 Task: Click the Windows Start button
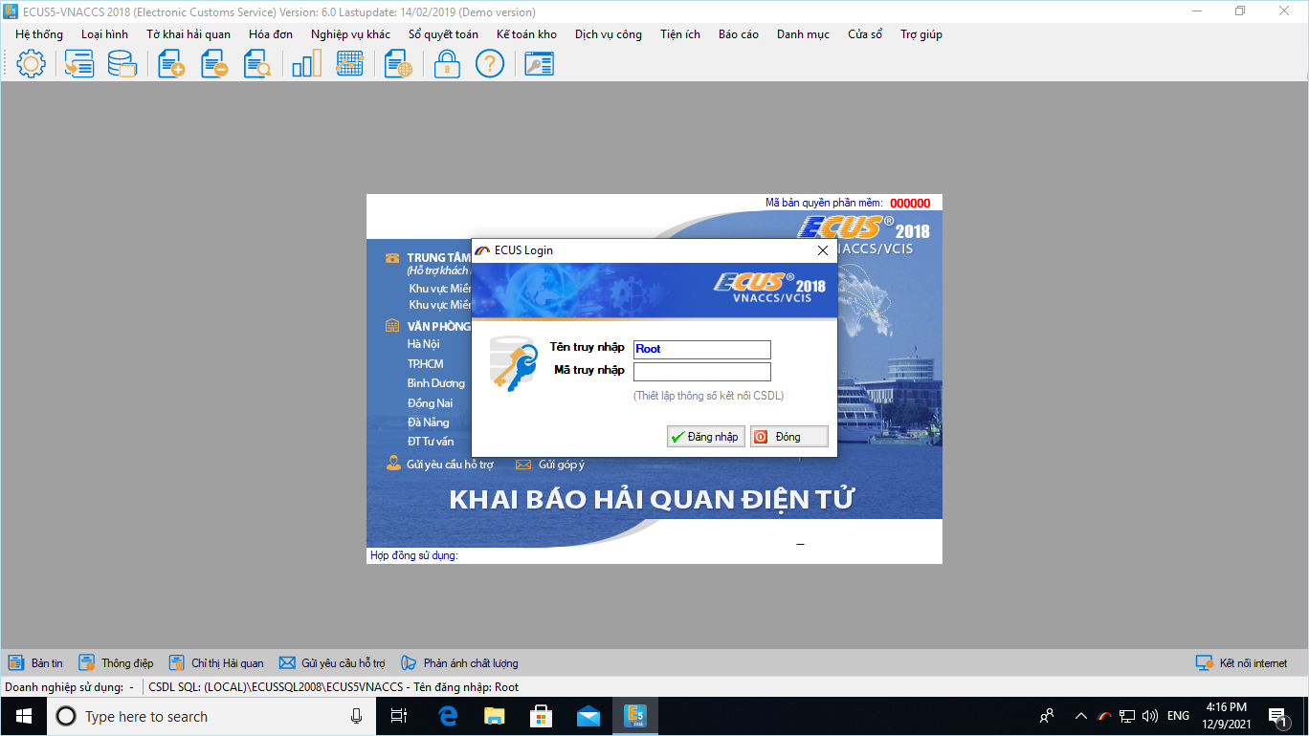point(23,716)
